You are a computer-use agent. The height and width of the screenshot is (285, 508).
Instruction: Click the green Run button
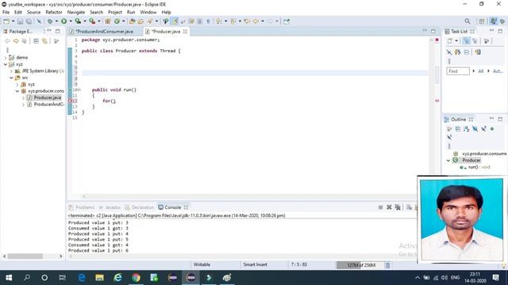click(x=63, y=21)
